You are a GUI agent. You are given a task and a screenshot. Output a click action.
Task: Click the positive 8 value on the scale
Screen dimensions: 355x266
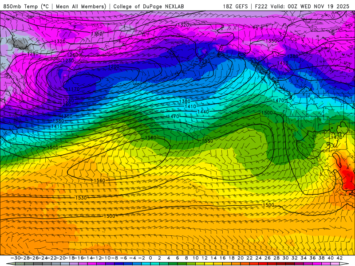pos(186,258)
